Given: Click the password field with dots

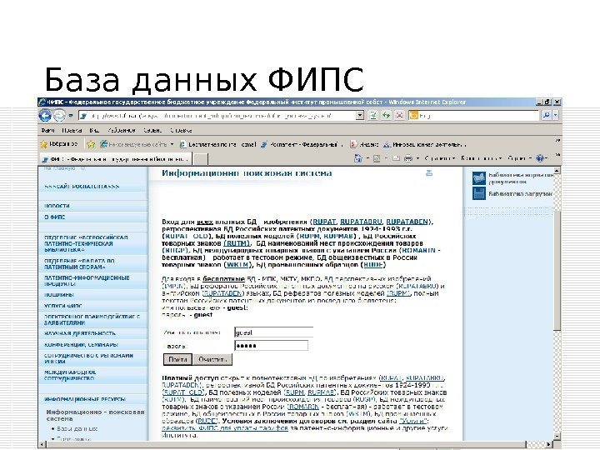Looking at the screenshot, I should 271,346.
